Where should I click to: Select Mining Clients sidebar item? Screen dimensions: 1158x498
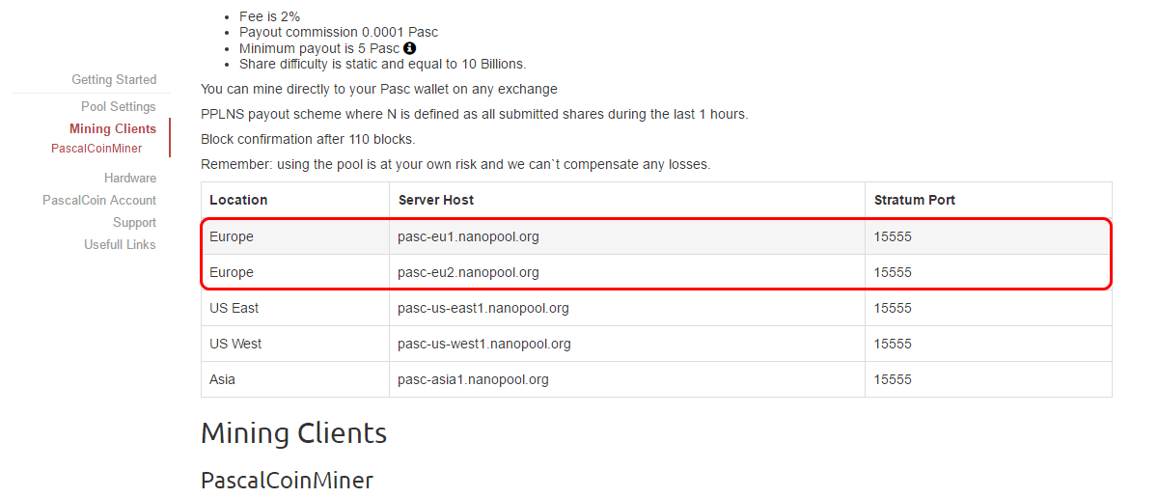click(113, 128)
